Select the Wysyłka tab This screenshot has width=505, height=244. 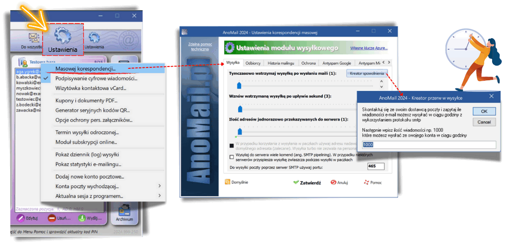tap(233, 63)
